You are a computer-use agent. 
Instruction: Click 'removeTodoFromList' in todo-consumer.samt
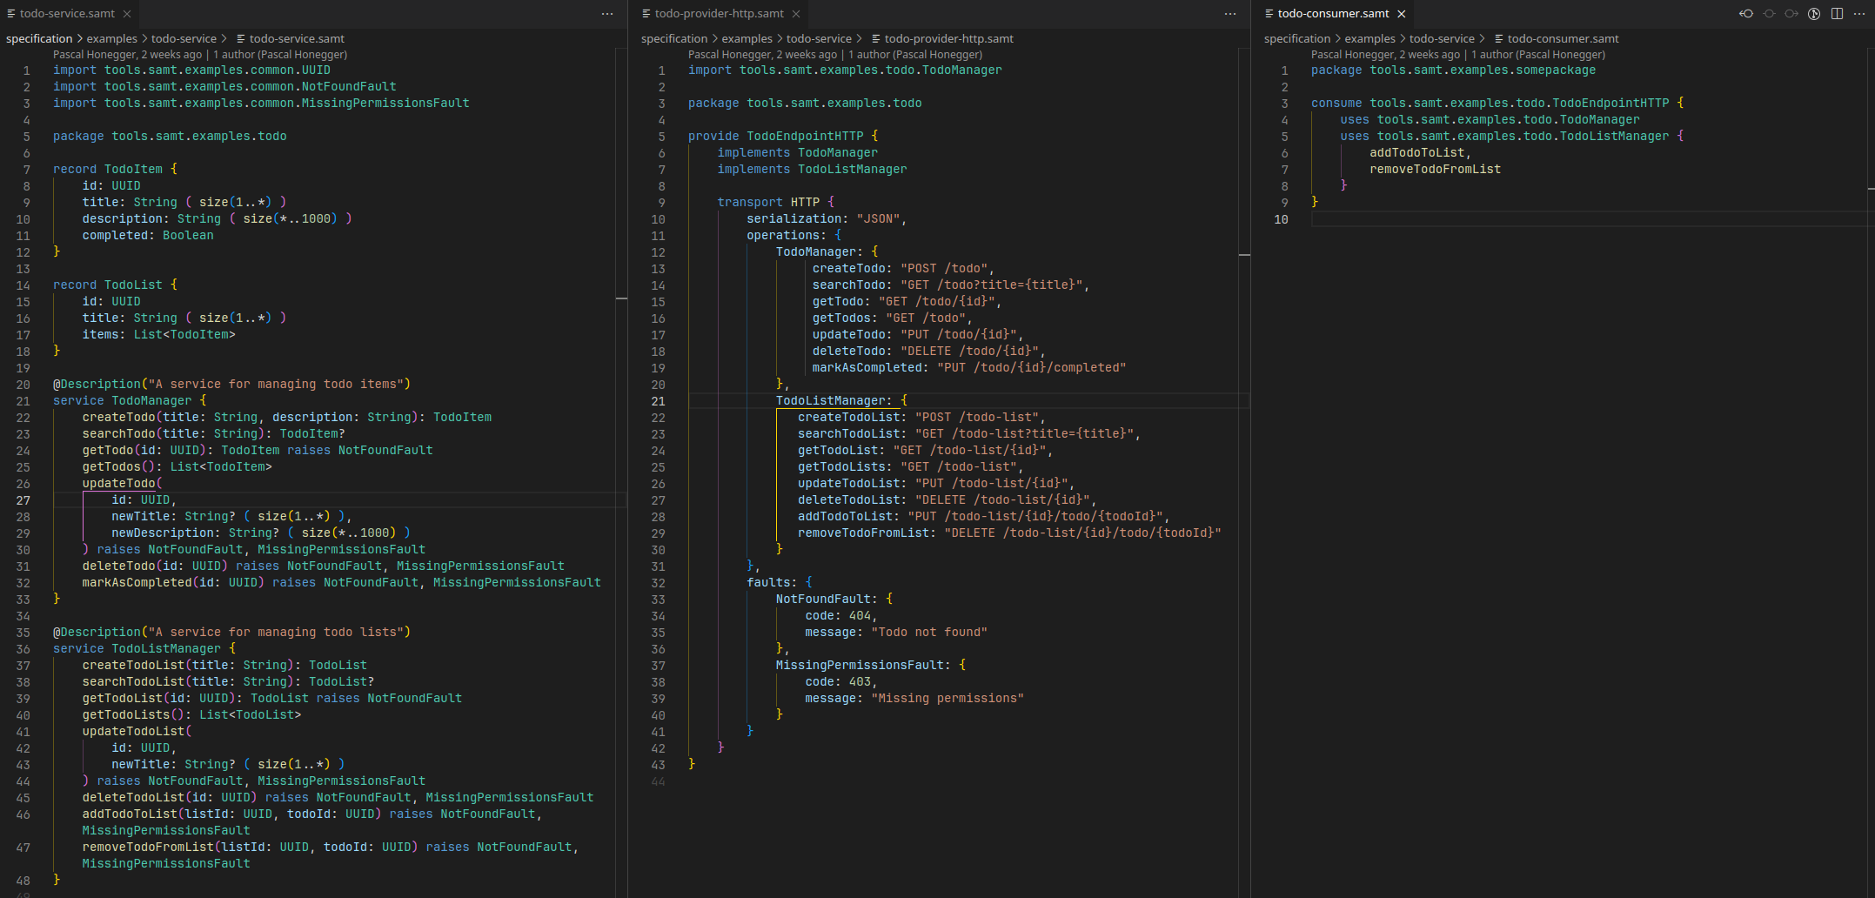coord(1436,170)
